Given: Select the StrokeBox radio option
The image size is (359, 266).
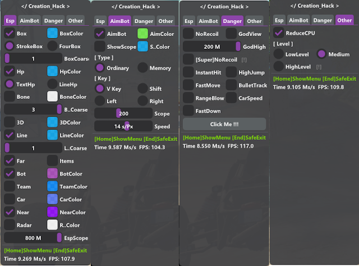Looking at the screenshot, I should coord(10,46).
